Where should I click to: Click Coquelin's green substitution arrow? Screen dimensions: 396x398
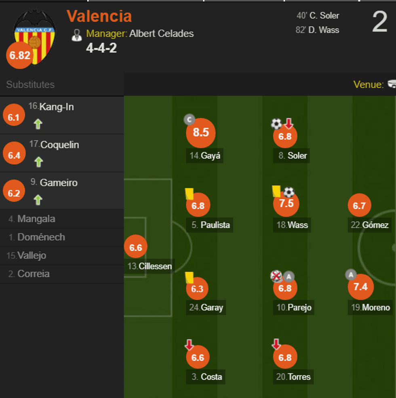coord(38,162)
